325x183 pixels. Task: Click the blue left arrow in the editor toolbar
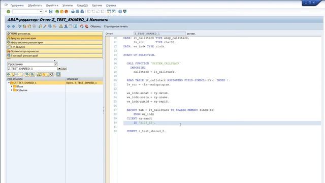[x=9, y=26]
